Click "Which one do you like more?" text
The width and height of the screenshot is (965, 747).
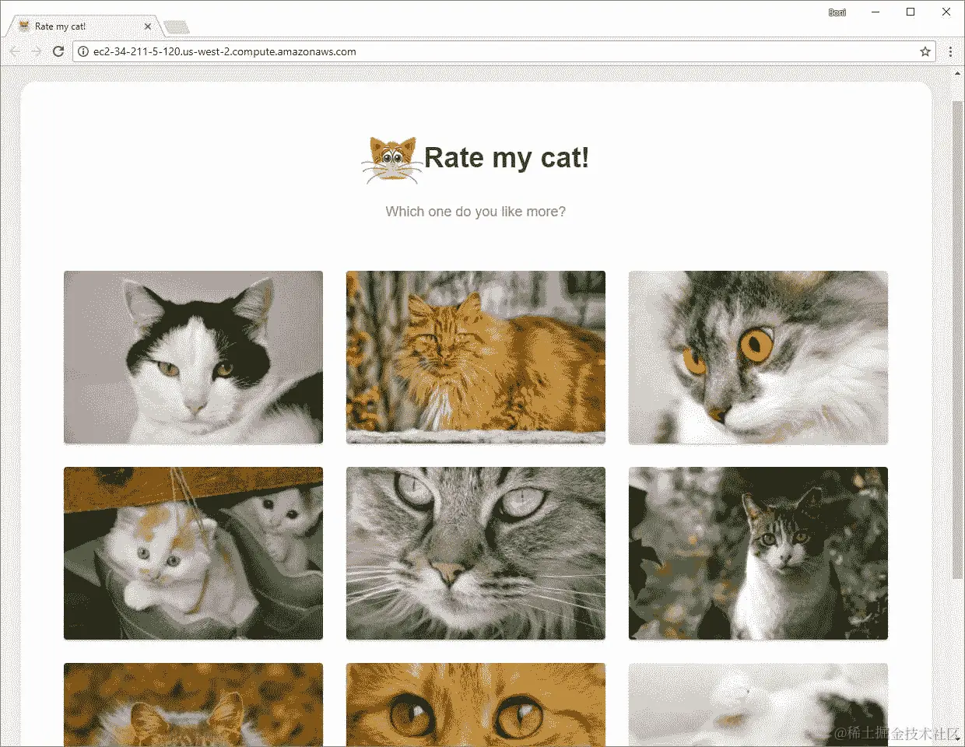[x=475, y=212]
